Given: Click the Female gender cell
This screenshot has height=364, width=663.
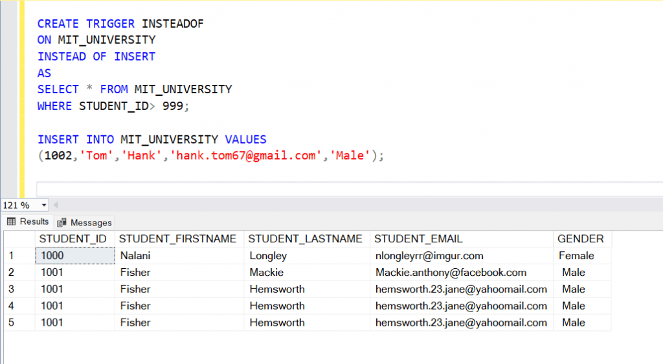Looking at the screenshot, I should point(582,256).
